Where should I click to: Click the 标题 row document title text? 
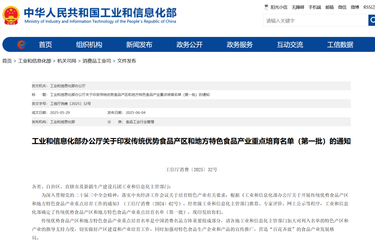click(130, 95)
